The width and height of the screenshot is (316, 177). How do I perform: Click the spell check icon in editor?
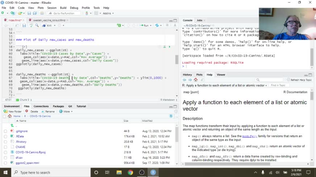(31, 26)
